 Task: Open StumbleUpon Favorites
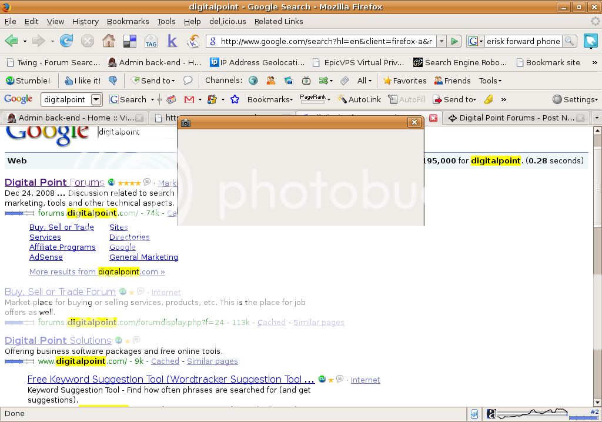tap(404, 81)
